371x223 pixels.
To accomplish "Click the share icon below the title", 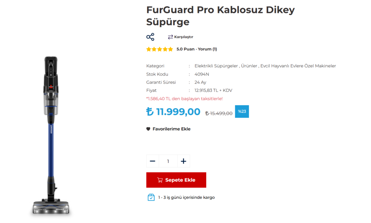I will pos(150,37).
